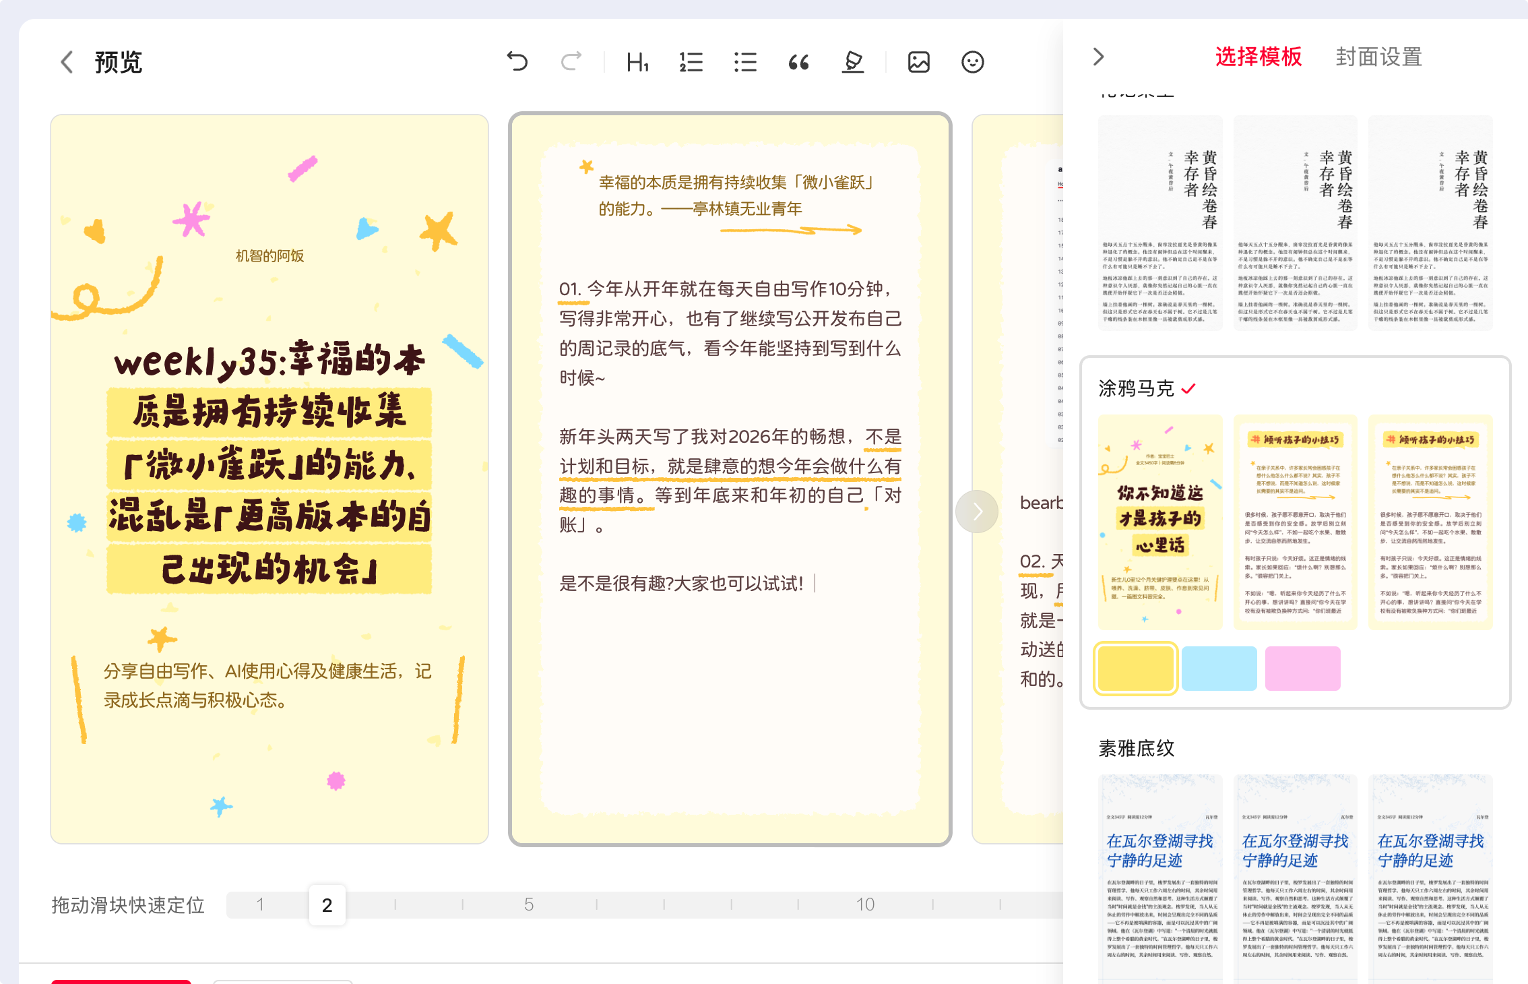
Task: Go to next preview page arrow
Action: (977, 512)
